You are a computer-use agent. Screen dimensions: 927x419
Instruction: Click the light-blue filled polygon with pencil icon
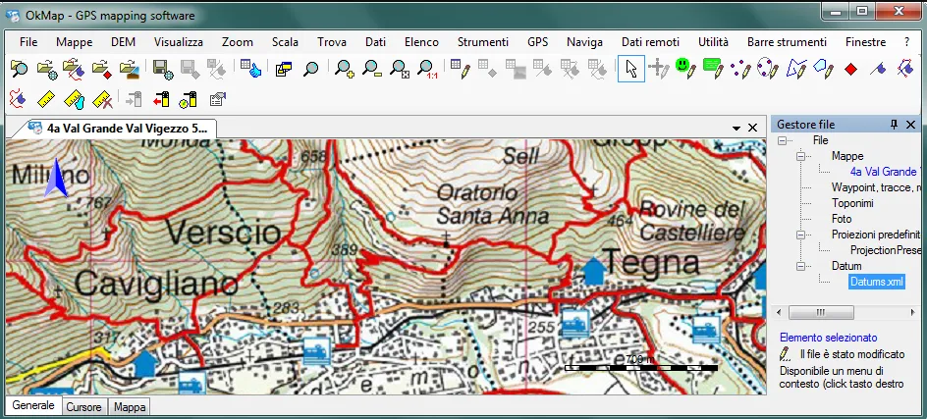point(824,69)
